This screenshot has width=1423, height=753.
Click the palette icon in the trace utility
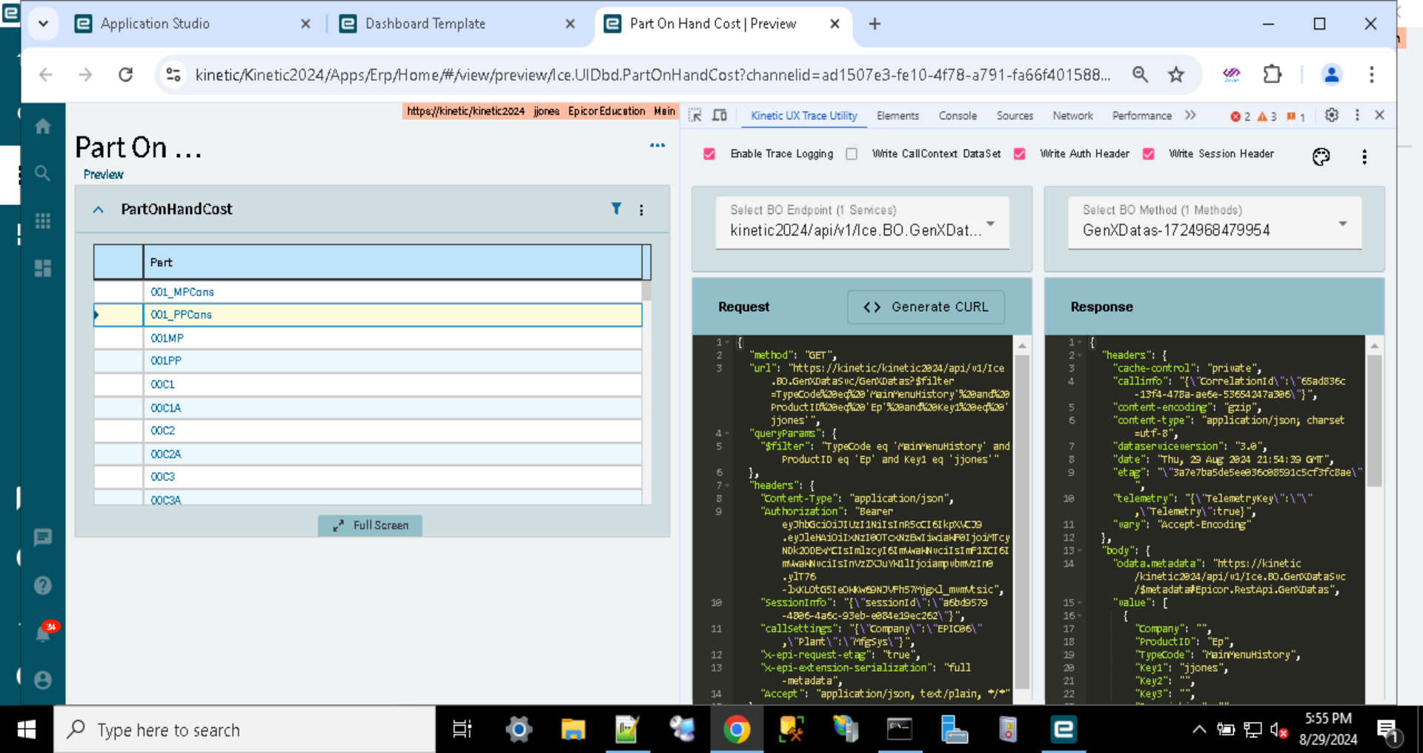(1321, 157)
